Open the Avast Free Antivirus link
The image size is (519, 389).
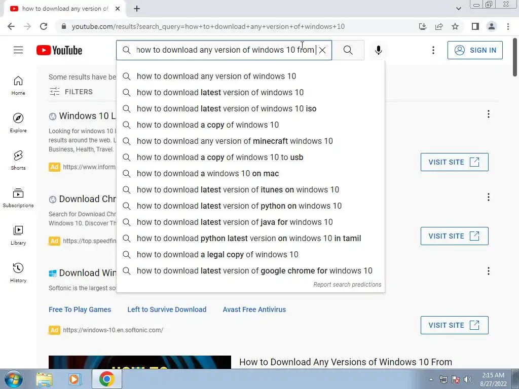click(254, 309)
